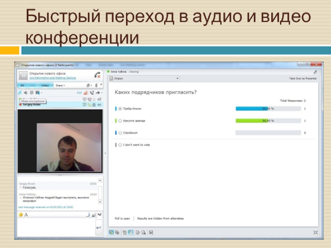331x248 pixels.
Task: Put the call on hold with phone-pause icon
Action: [92, 93]
